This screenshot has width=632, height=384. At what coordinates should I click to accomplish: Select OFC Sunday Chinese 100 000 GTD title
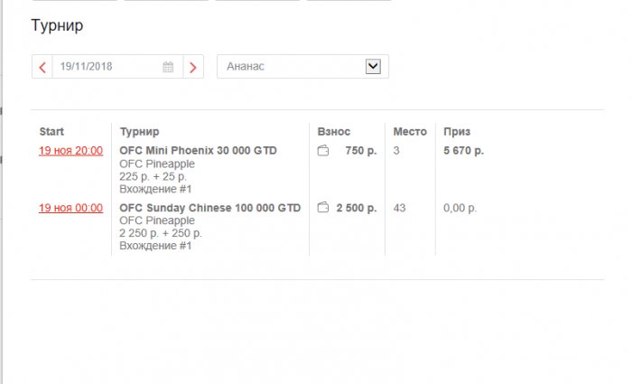click(210, 208)
